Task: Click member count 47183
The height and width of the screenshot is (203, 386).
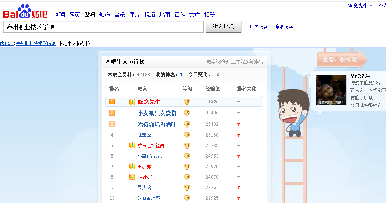Action: pyautogui.click(x=143, y=75)
